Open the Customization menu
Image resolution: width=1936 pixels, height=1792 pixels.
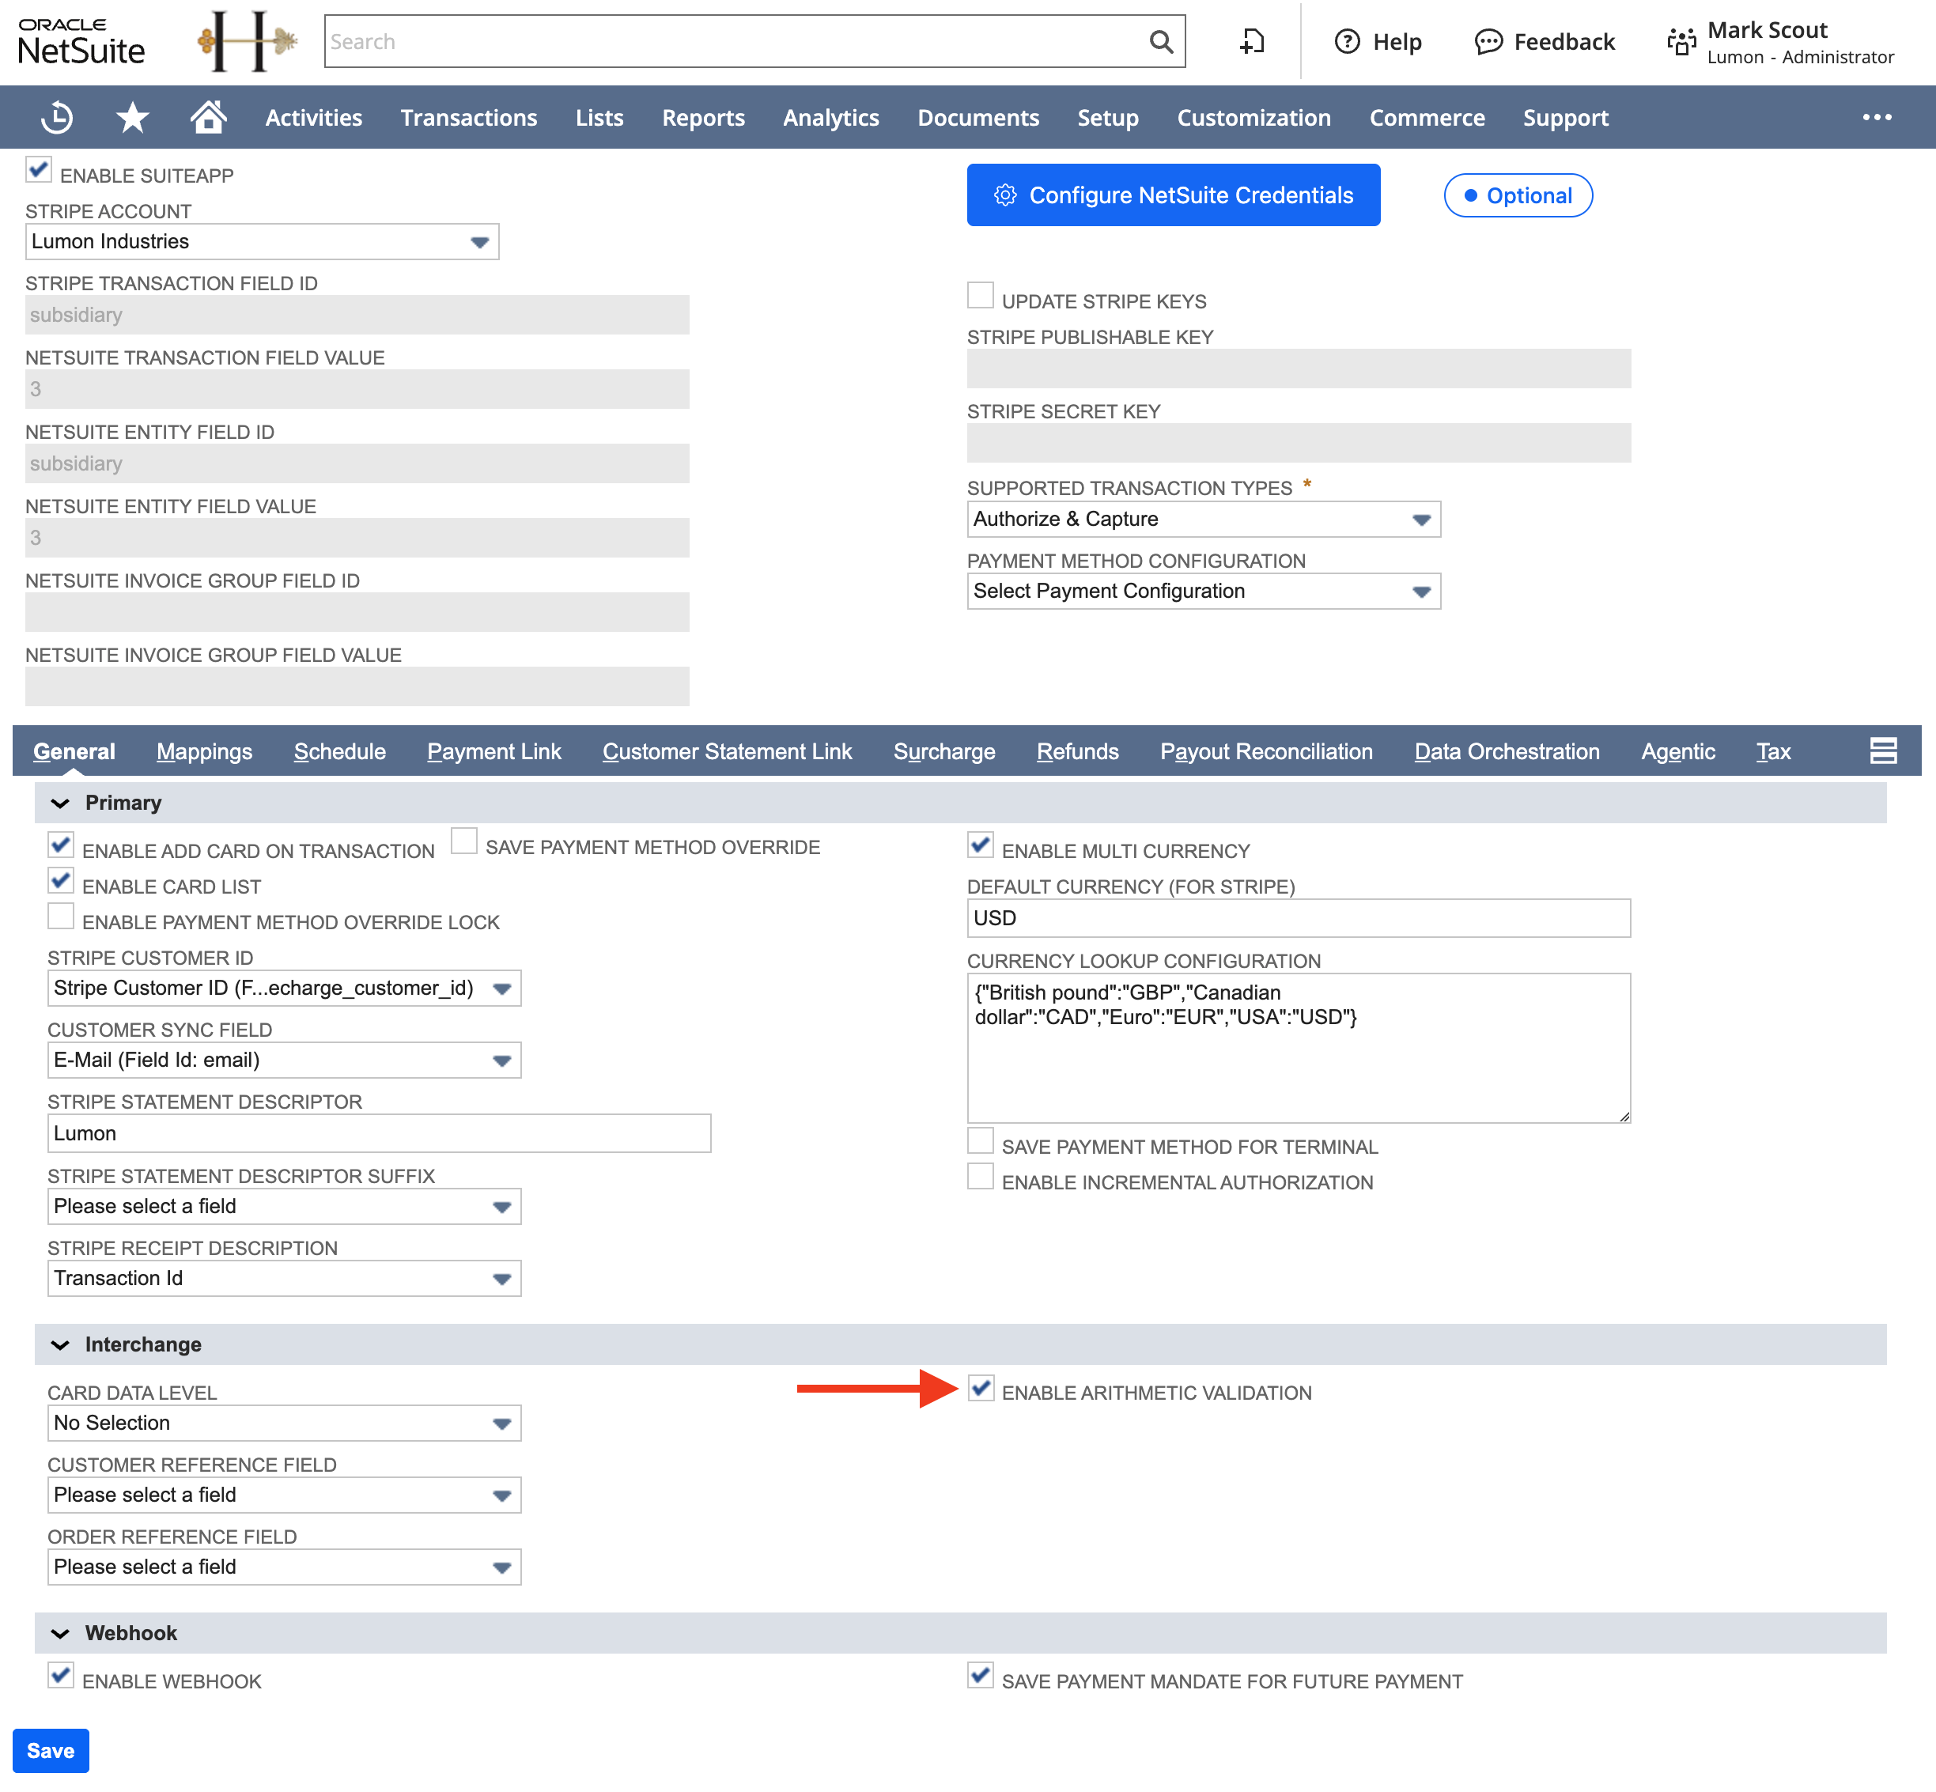(1253, 117)
